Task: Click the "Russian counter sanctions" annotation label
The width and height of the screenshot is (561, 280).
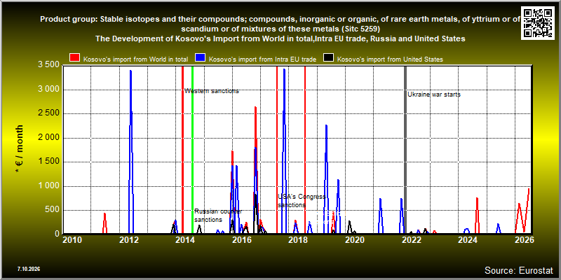Action: tap(218, 216)
